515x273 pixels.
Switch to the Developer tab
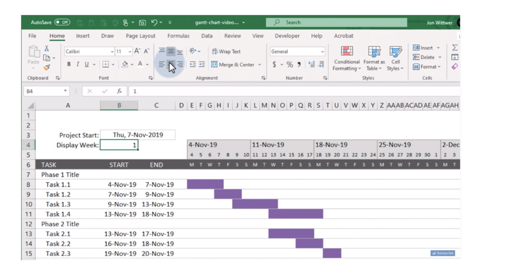coord(287,36)
